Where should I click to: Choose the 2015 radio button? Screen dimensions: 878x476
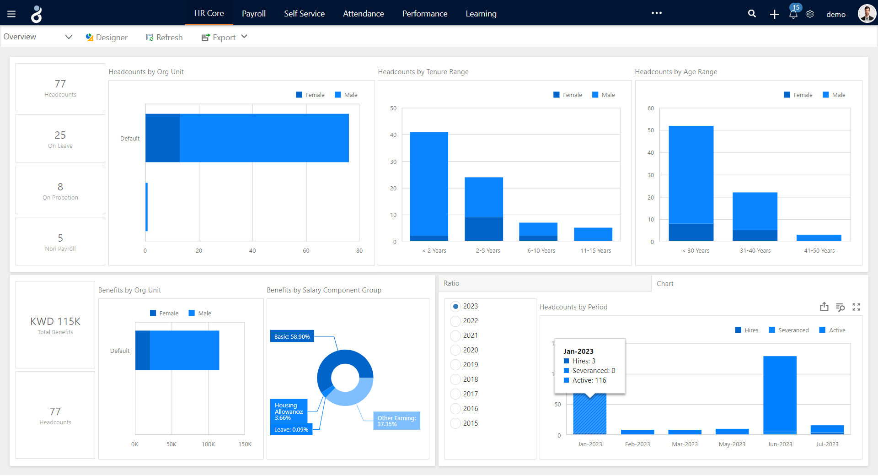point(455,423)
